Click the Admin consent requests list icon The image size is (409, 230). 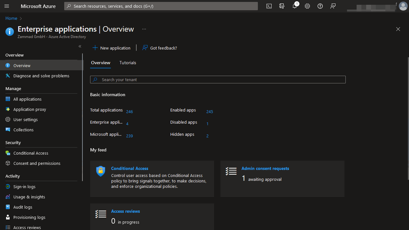click(231, 171)
